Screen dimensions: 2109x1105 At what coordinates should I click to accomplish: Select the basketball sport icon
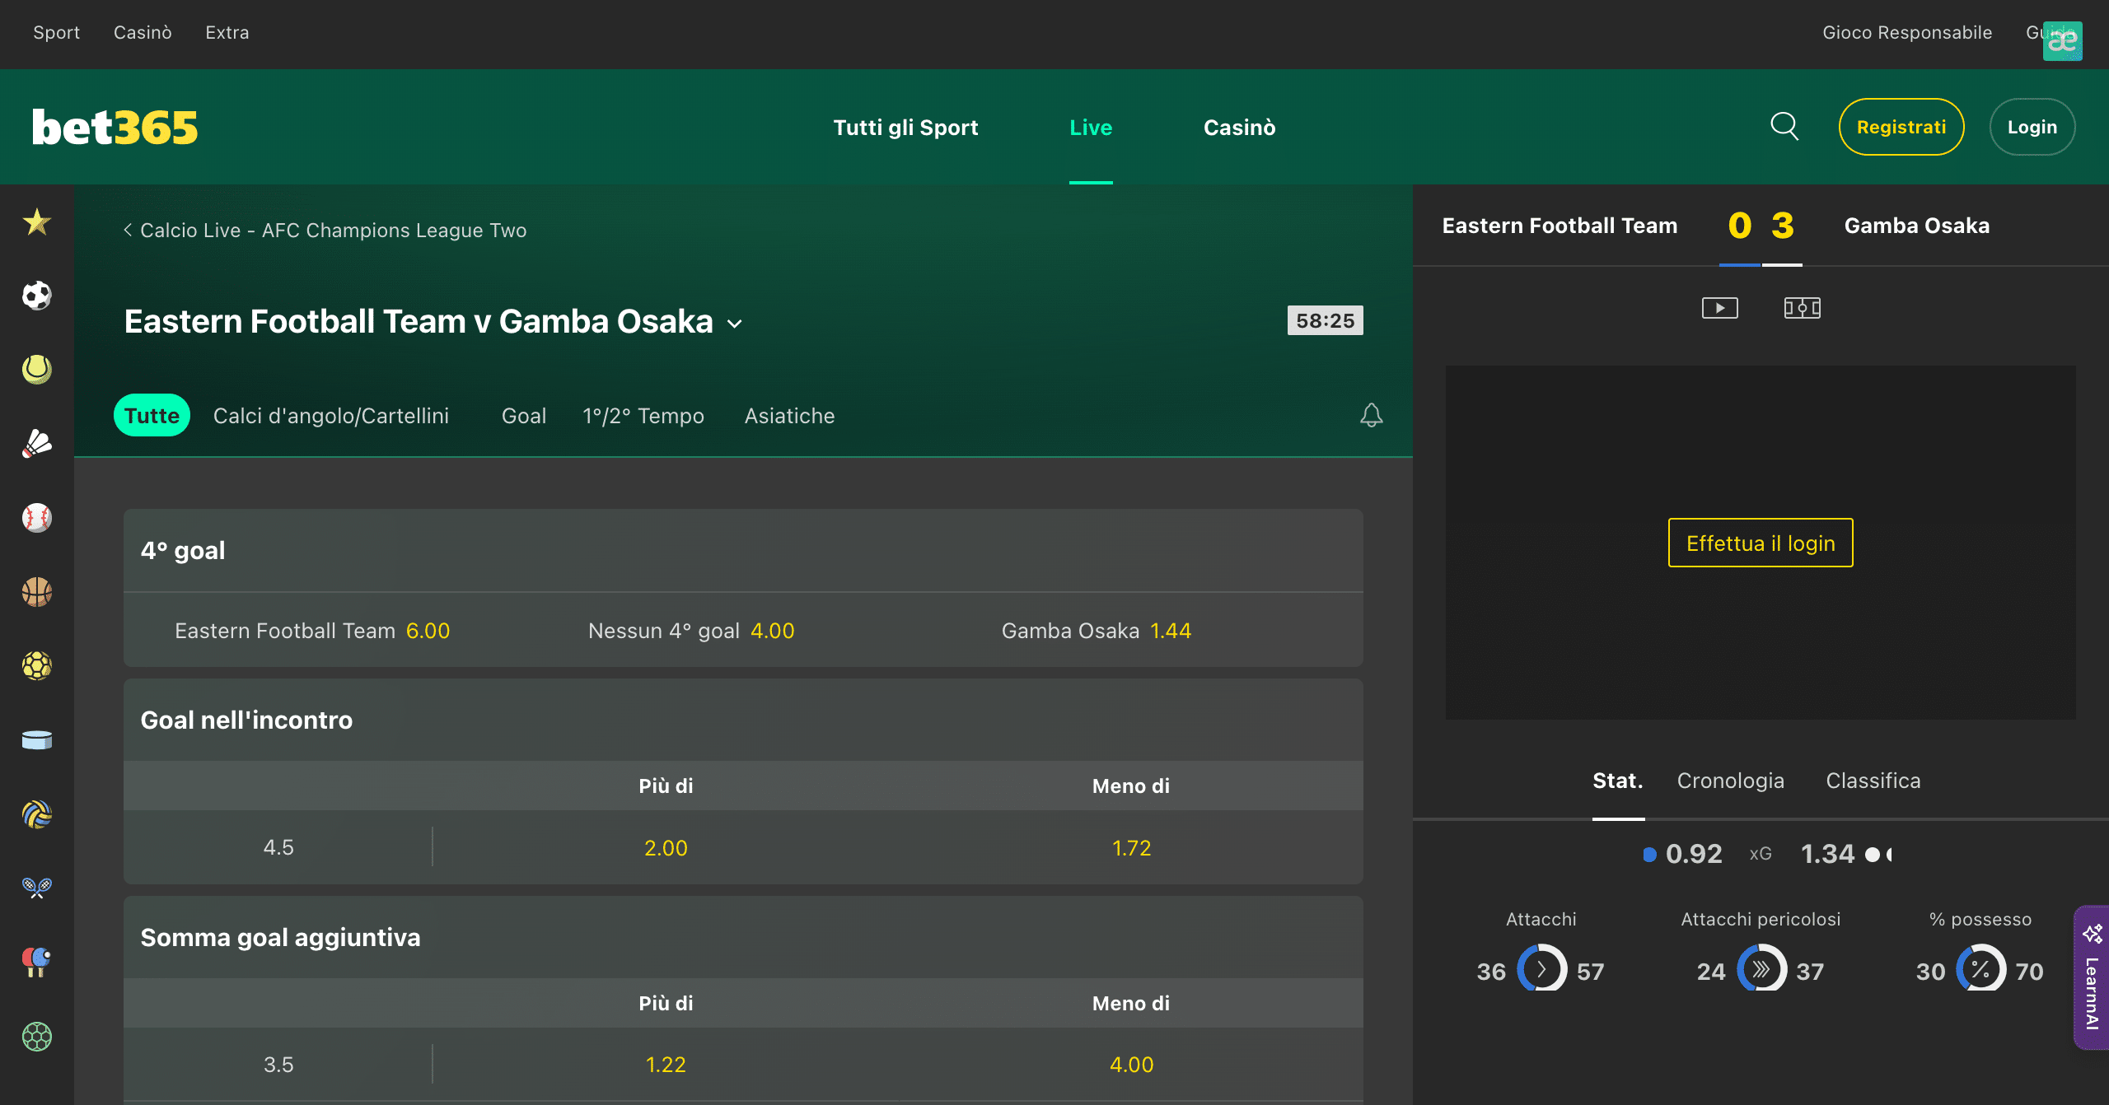(36, 591)
